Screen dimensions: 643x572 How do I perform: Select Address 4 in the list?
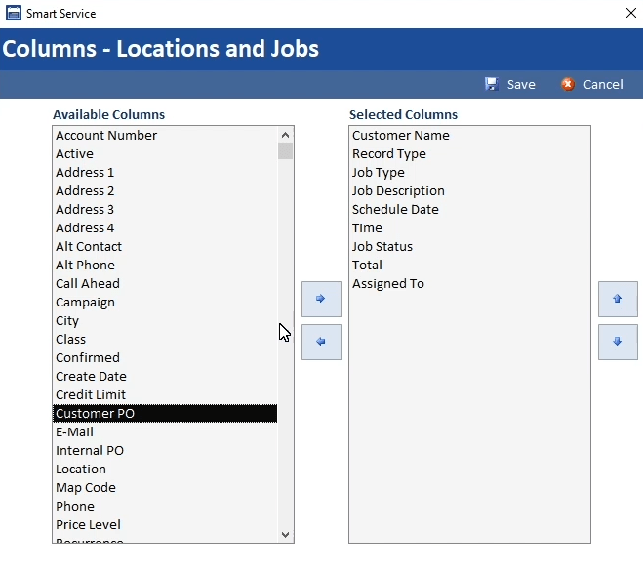[165, 227]
